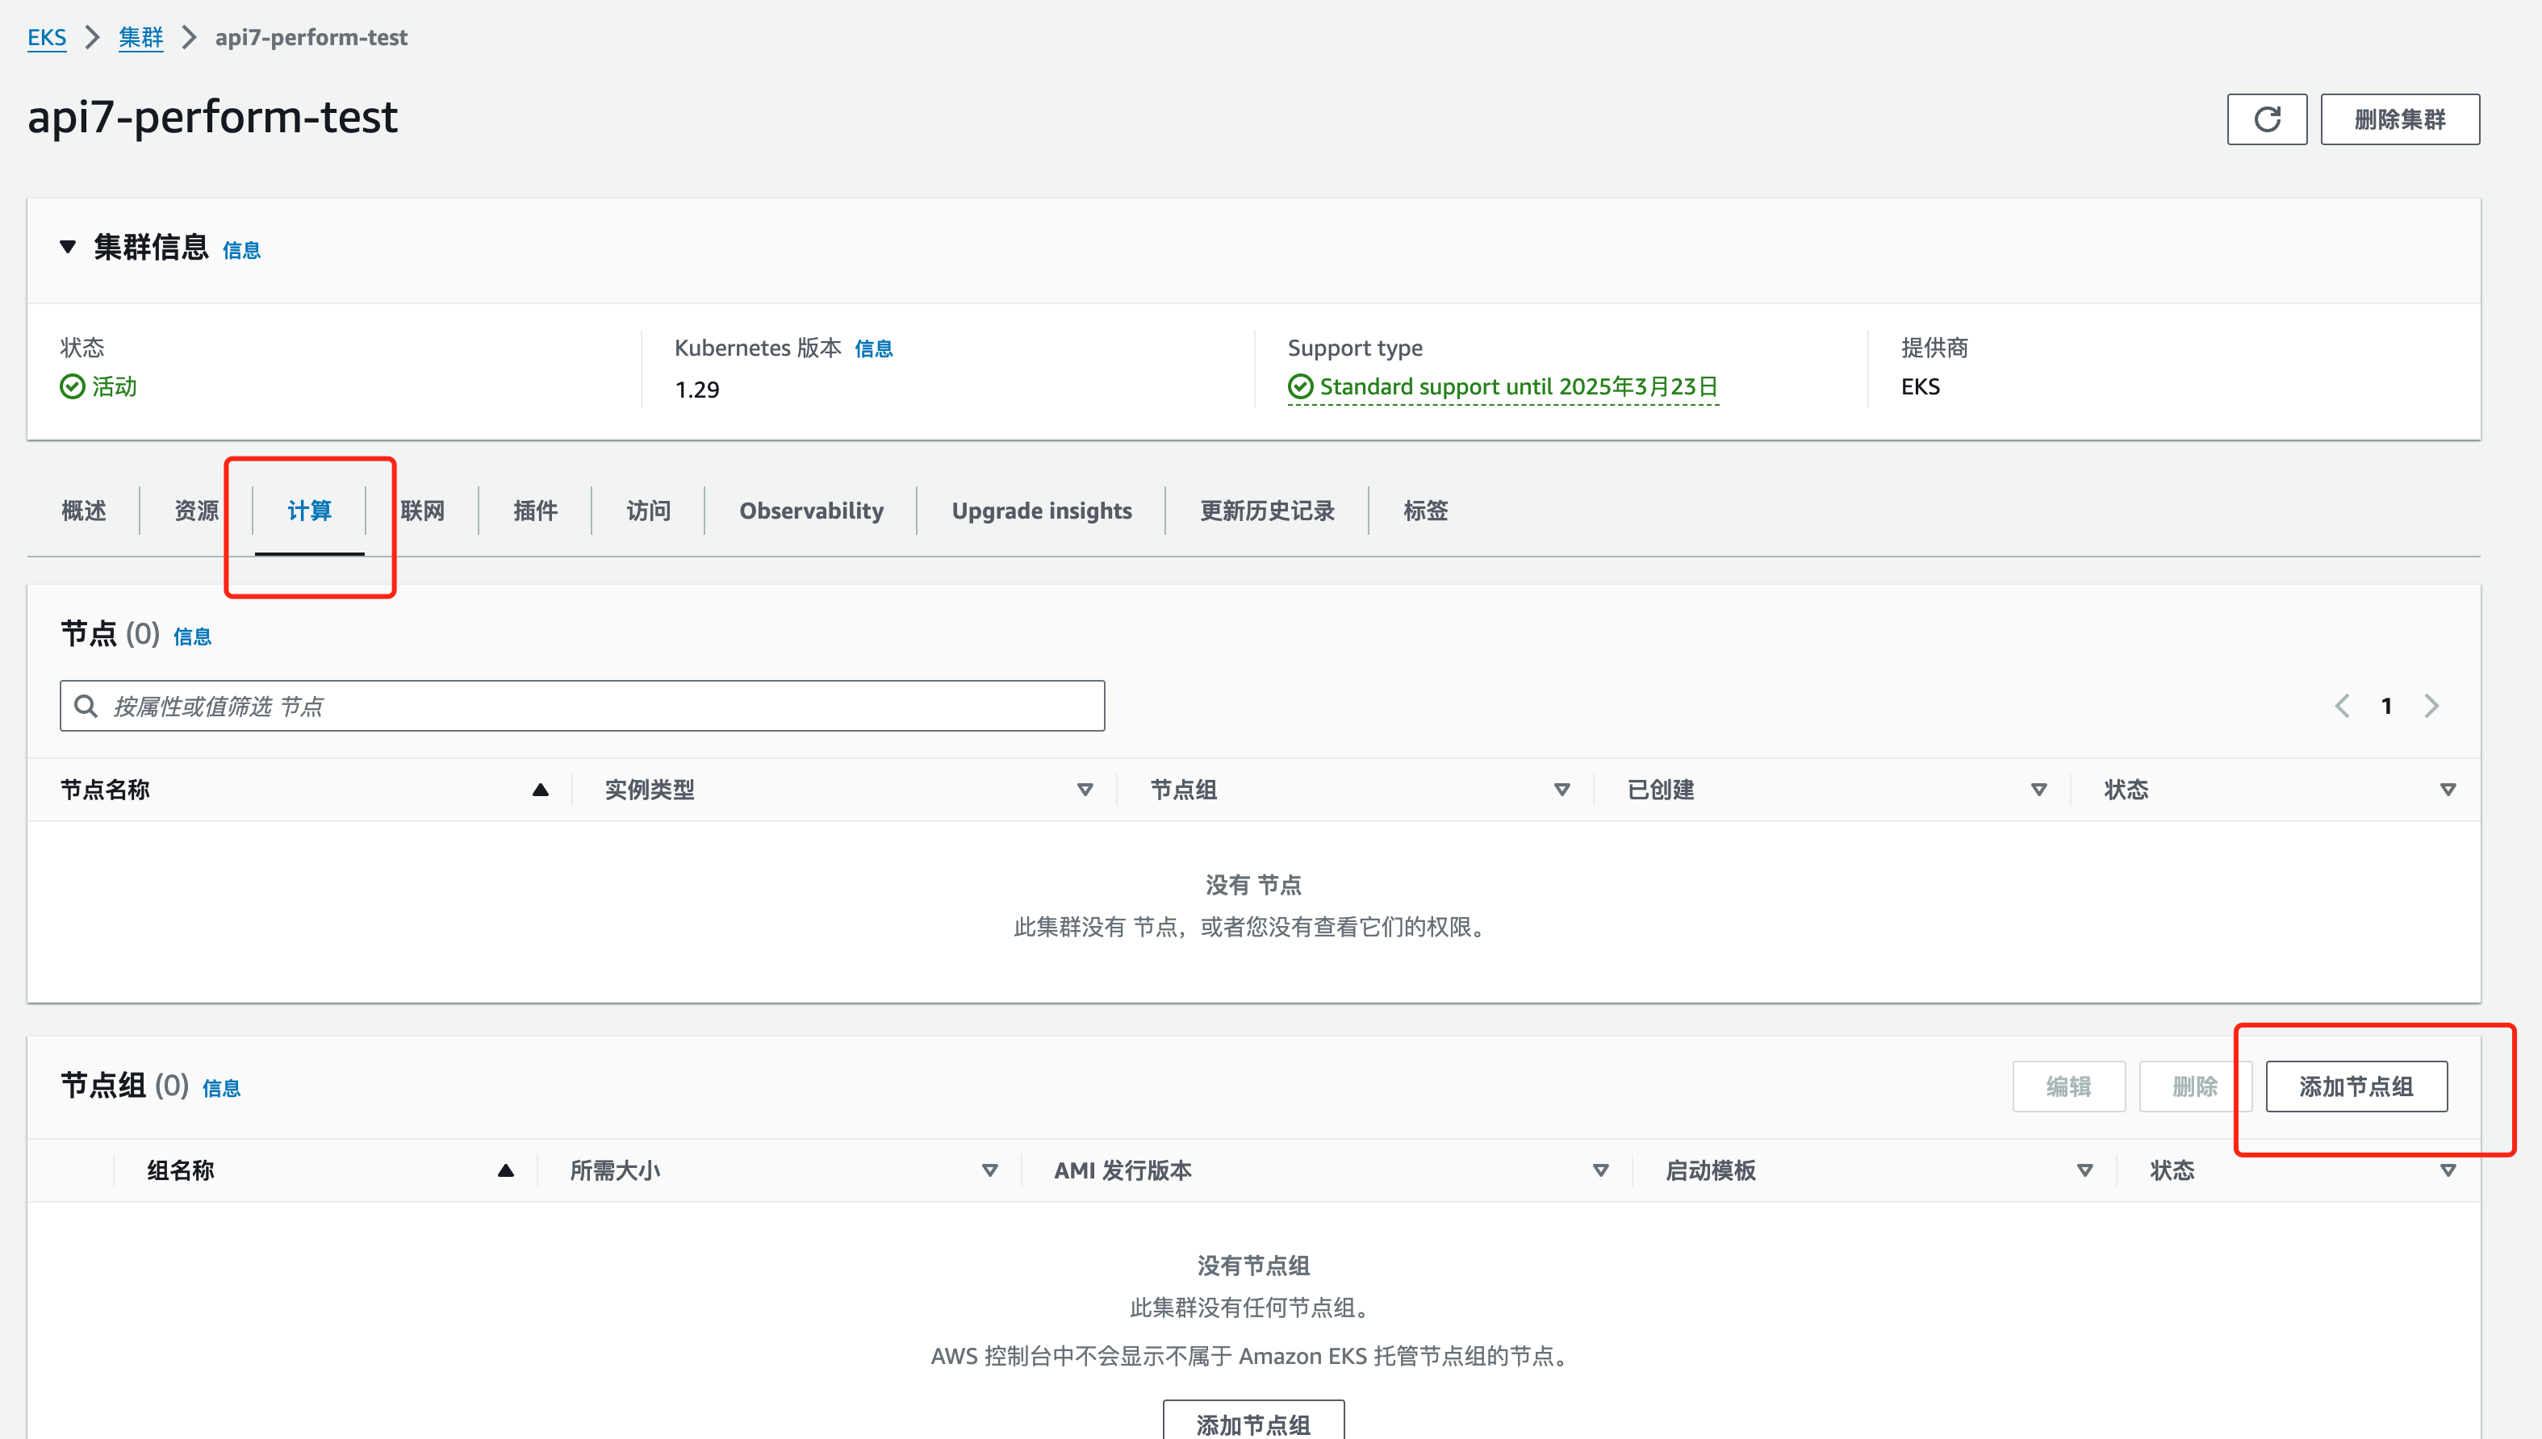Switch to the 联网 tab
Screen dimensions: 2542x1439
tap(422, 511)
